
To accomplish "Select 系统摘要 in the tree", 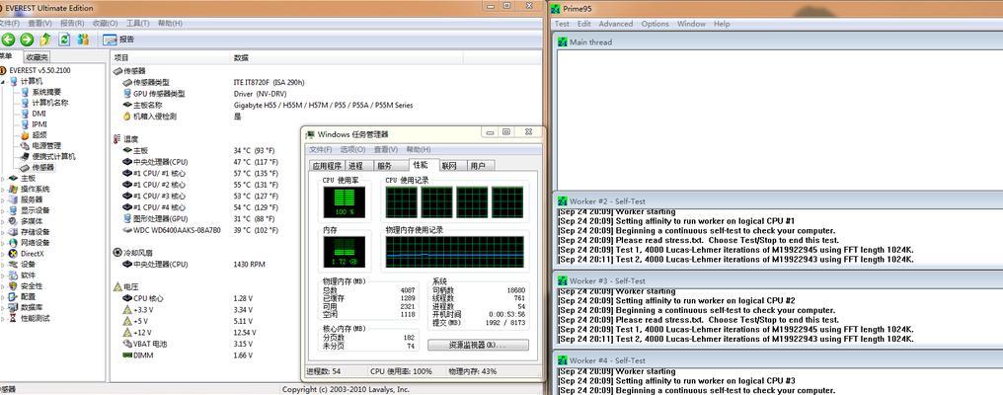I will click(44, 92).
